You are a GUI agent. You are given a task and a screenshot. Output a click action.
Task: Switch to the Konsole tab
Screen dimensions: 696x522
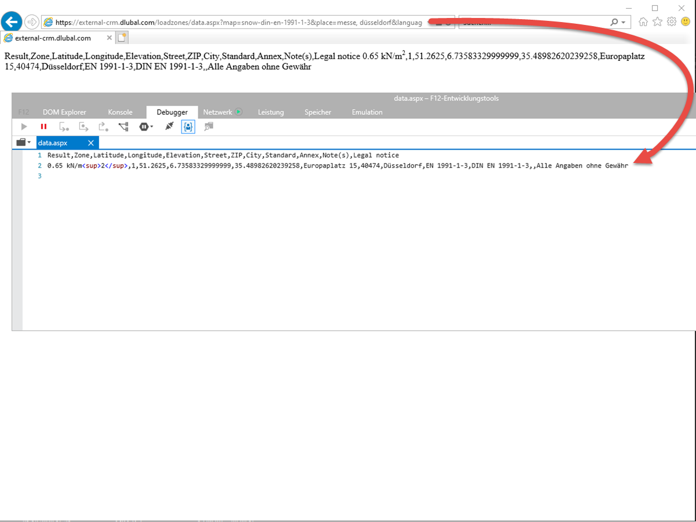(x=120, y=112)
